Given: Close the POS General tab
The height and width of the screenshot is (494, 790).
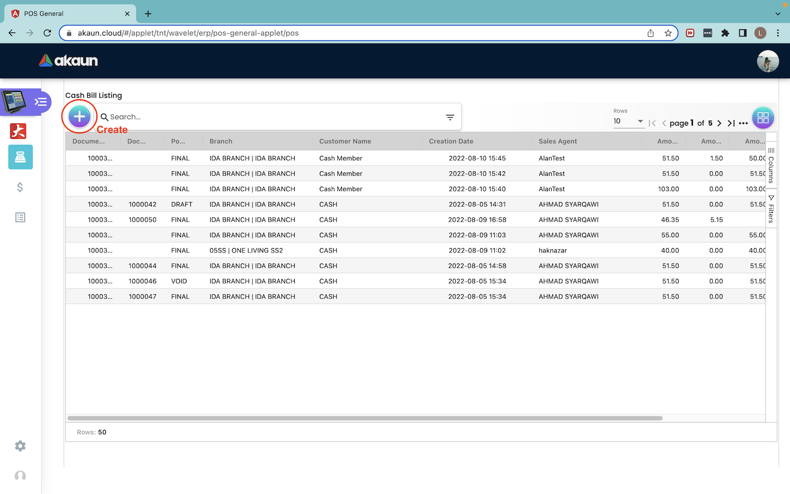Looking at the screenshot, I should pos(127,14).
